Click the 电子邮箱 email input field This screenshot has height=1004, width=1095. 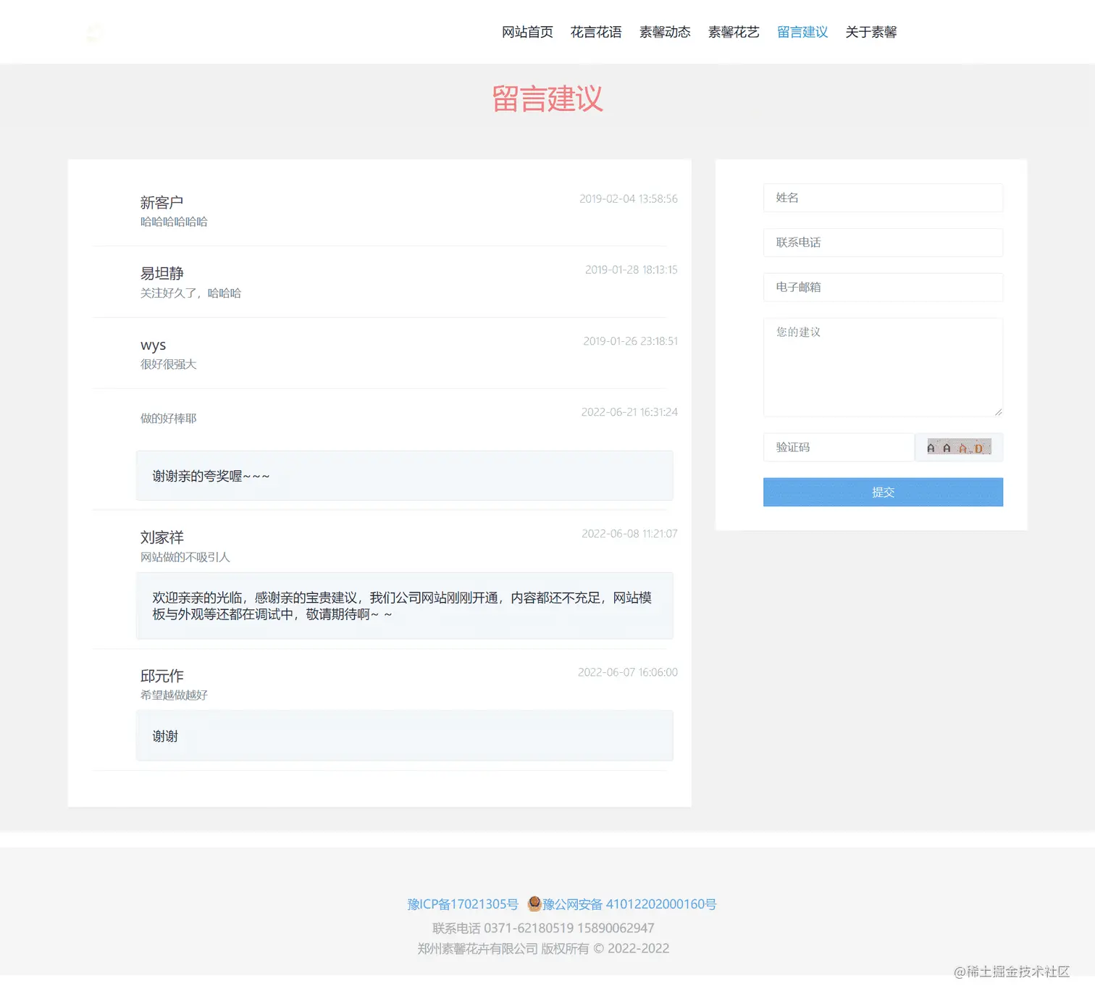[x=882, y=288]
